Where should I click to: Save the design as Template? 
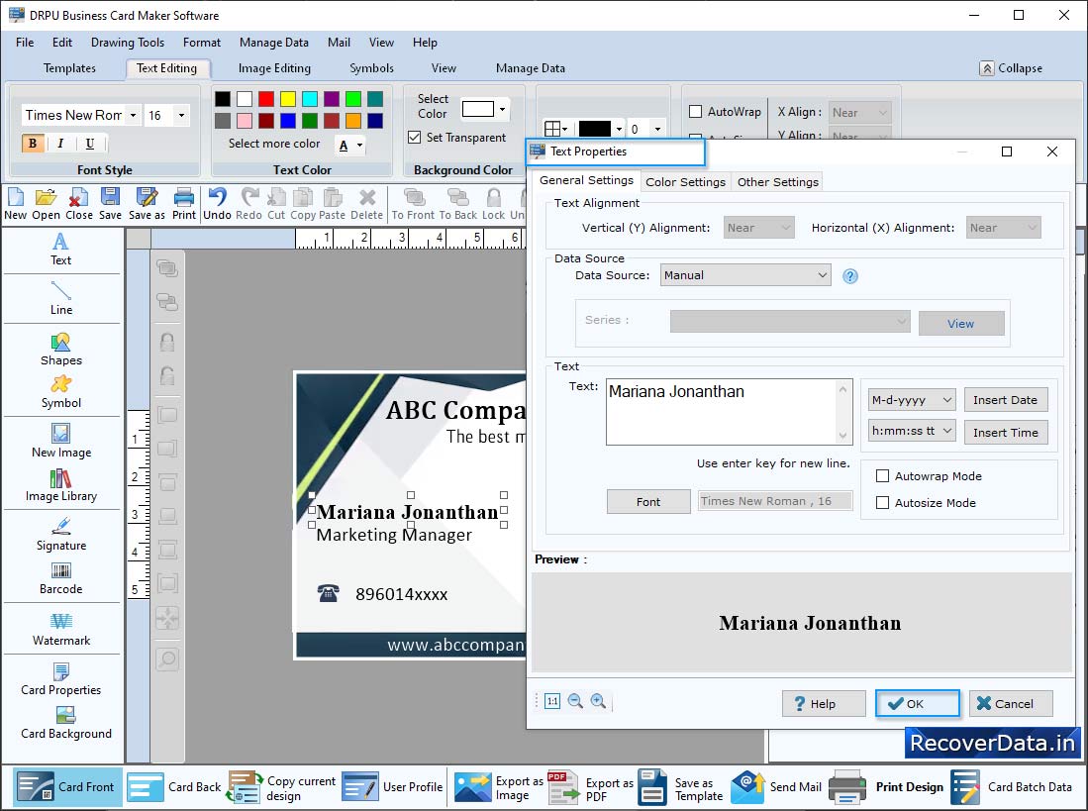(681, 787)
